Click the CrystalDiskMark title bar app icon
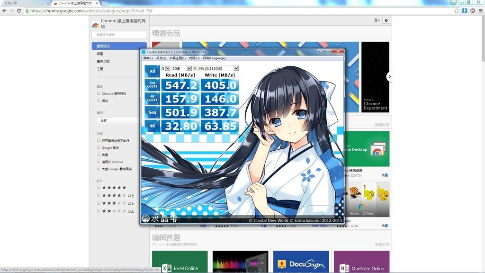The width and height of the screenshot is (485, 273). (x=144, y=52)
